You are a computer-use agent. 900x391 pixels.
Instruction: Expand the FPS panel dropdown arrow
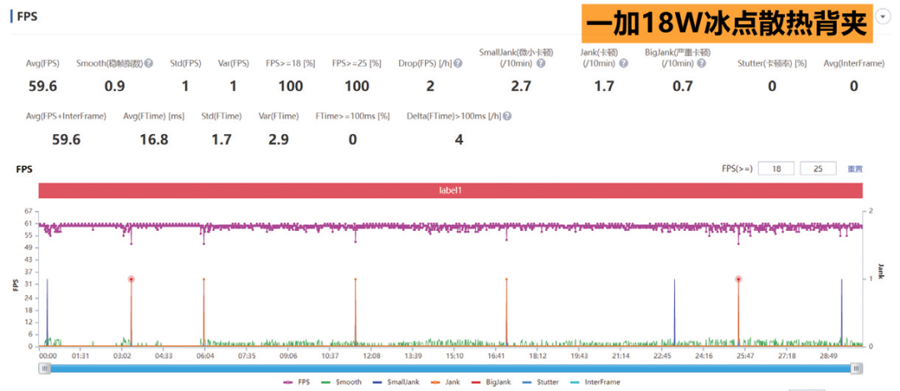pyautogui.click(x=882, y=18)
